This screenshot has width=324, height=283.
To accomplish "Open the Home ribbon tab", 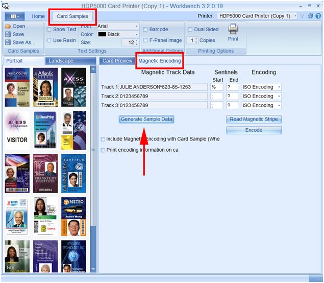I will click(38, 16).
